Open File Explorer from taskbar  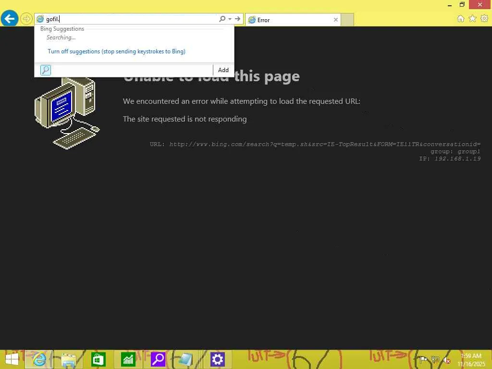click(69, 359)
